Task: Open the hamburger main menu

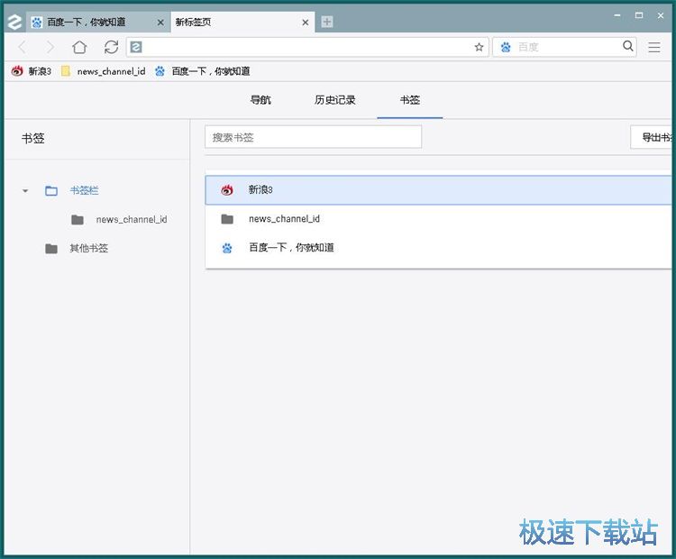Action: 654,47
